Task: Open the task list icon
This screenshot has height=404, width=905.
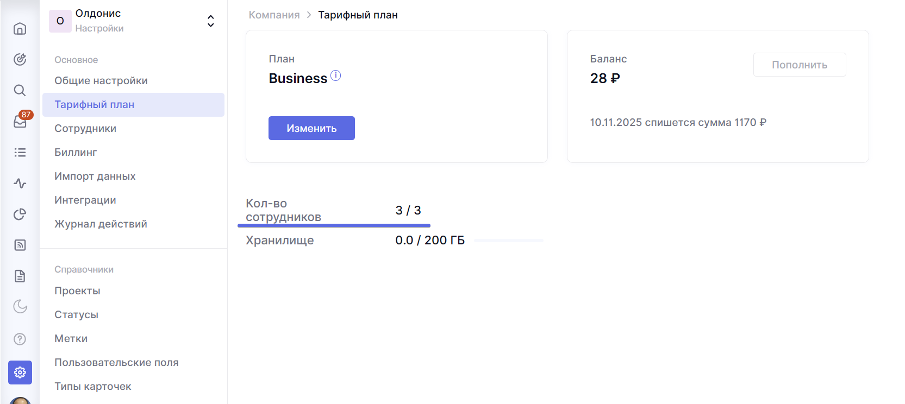Action: click(20, 153)
